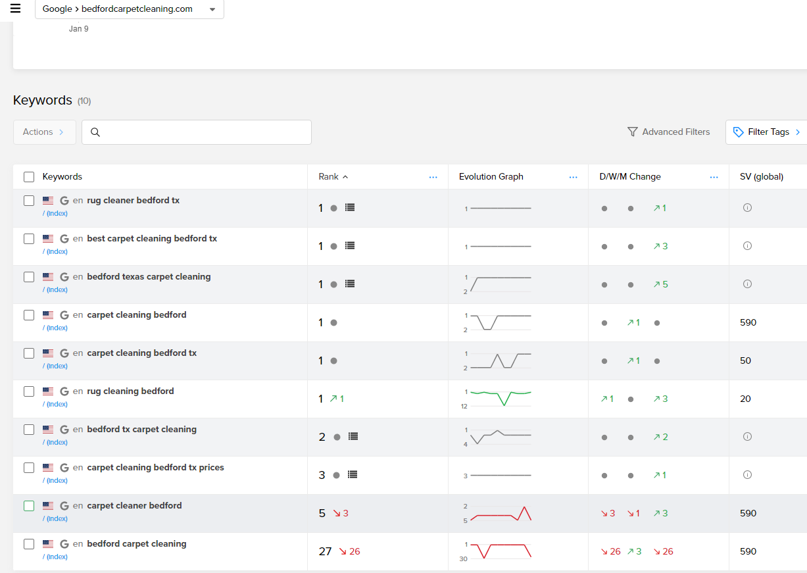Open index link under rug cleaning bedford
The height and width of the screenshot is (573, 807).
[57, 404]
